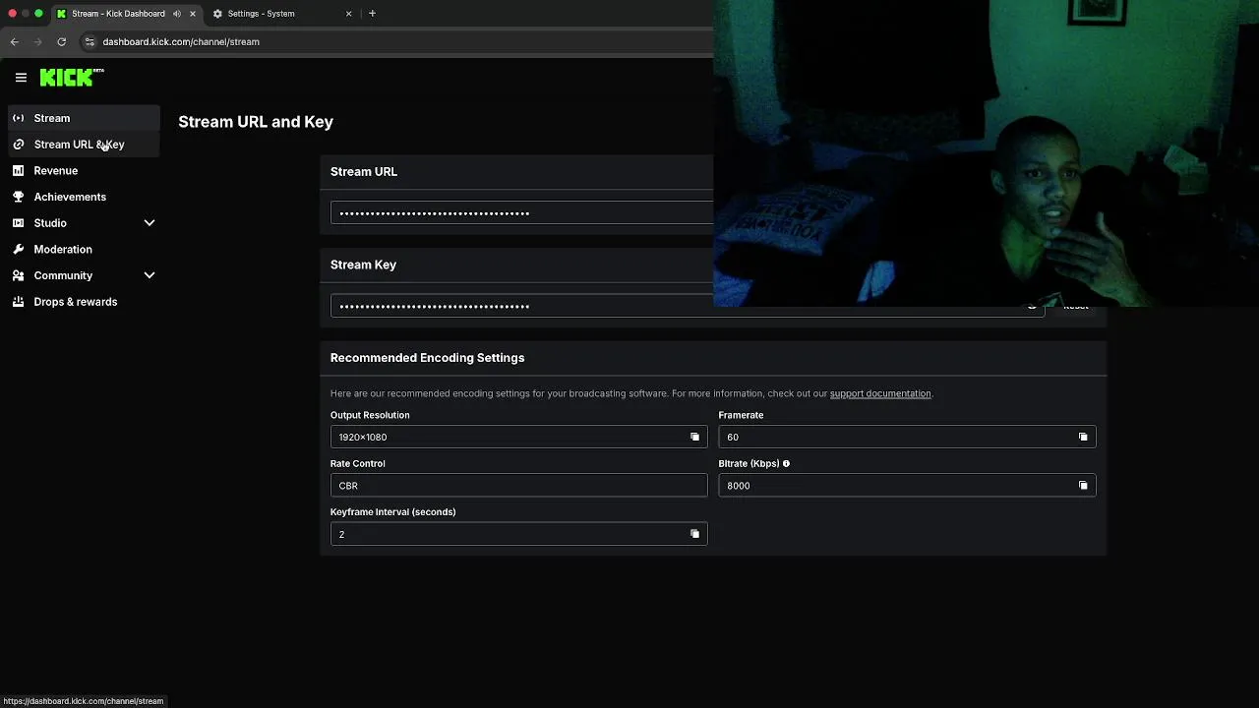
Task: Click the Achievements trophy icon
Action: (18, 197)
